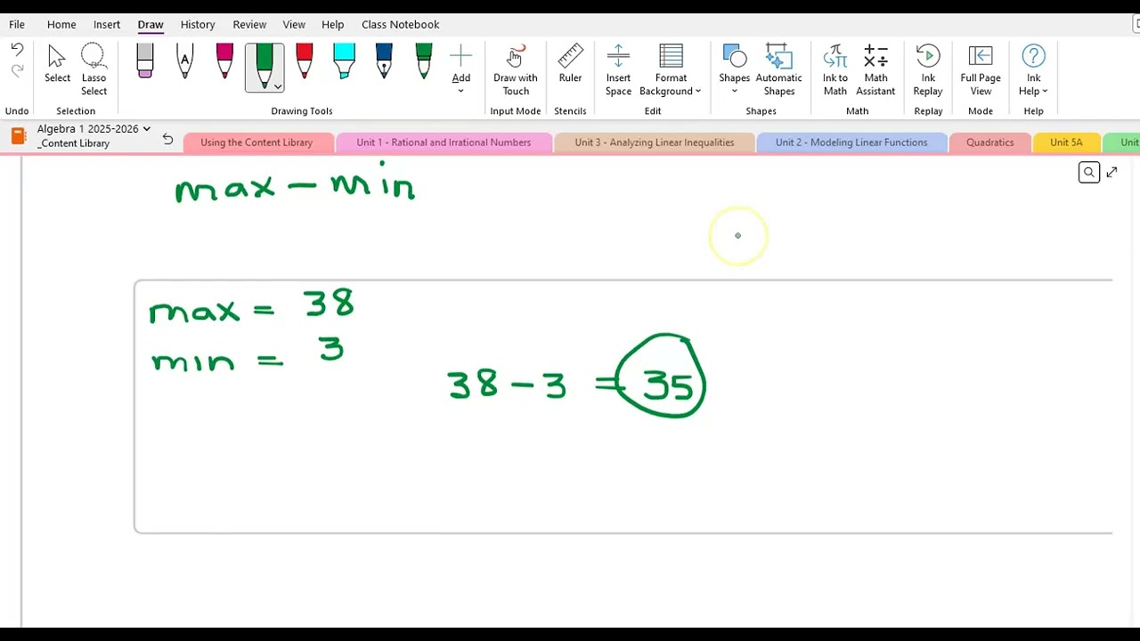
Task: Switch to Full Page View
Action: pos(981,69)
